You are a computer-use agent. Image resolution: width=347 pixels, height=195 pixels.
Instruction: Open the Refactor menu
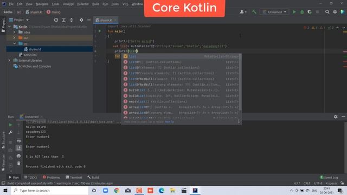pos(83,4)
